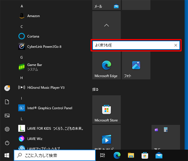Open Task View on the taskbar
The image size is (188, 161).
tap(102, 155)
